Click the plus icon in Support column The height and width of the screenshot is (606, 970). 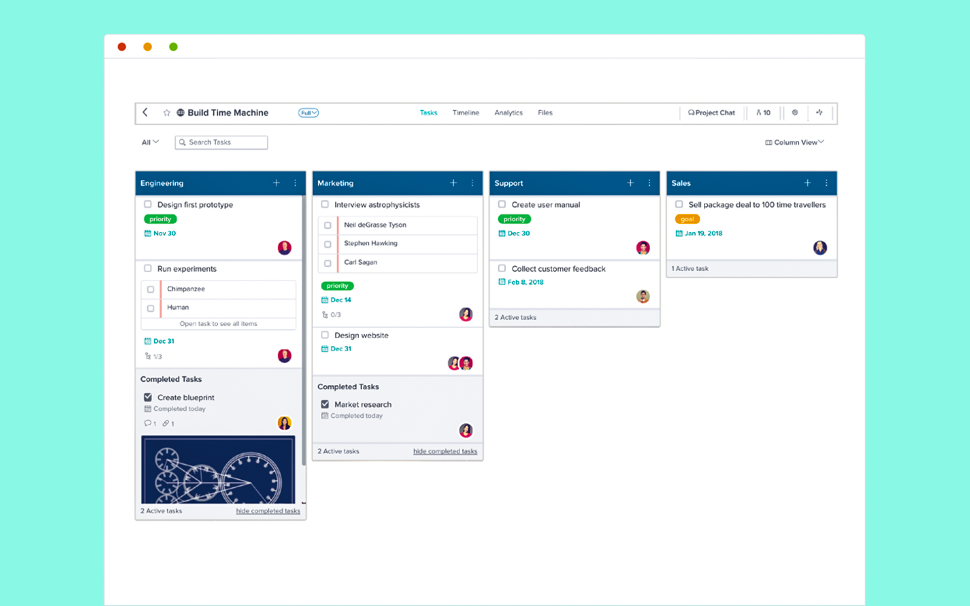point(630,183)
